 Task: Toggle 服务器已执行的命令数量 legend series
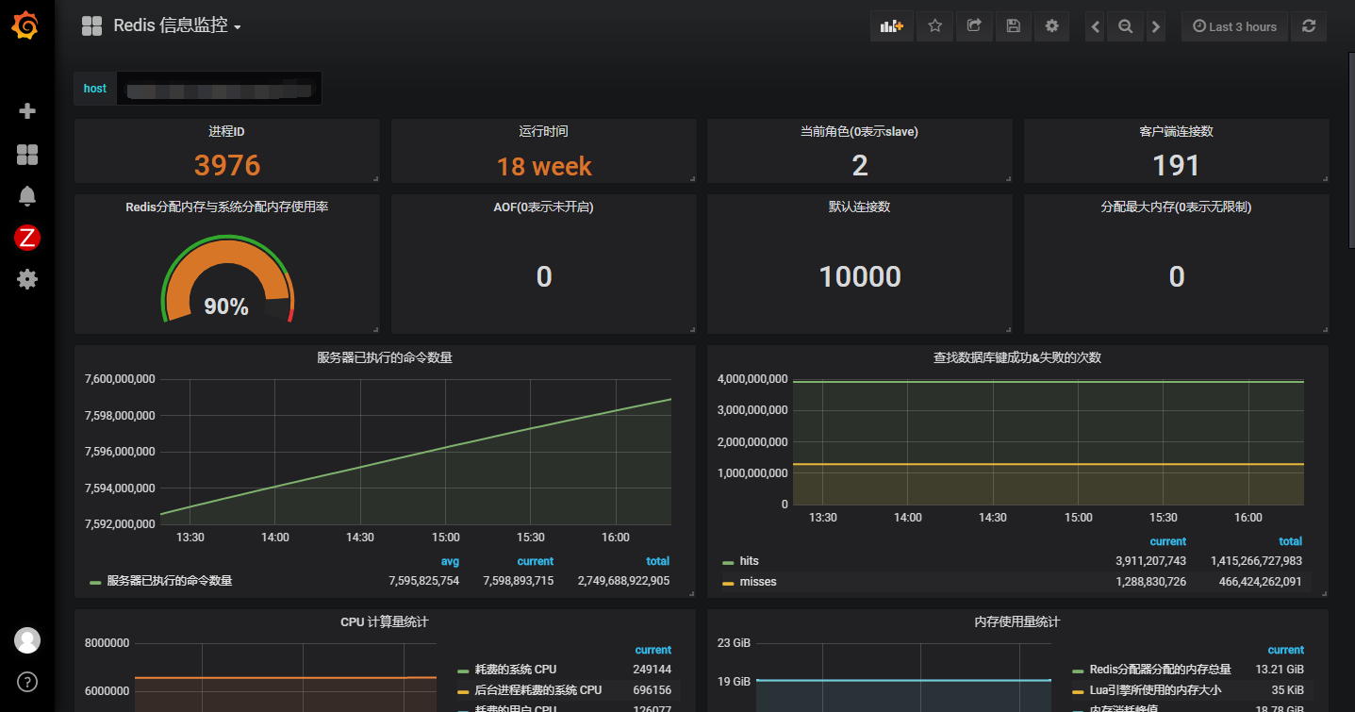point(169,581)
